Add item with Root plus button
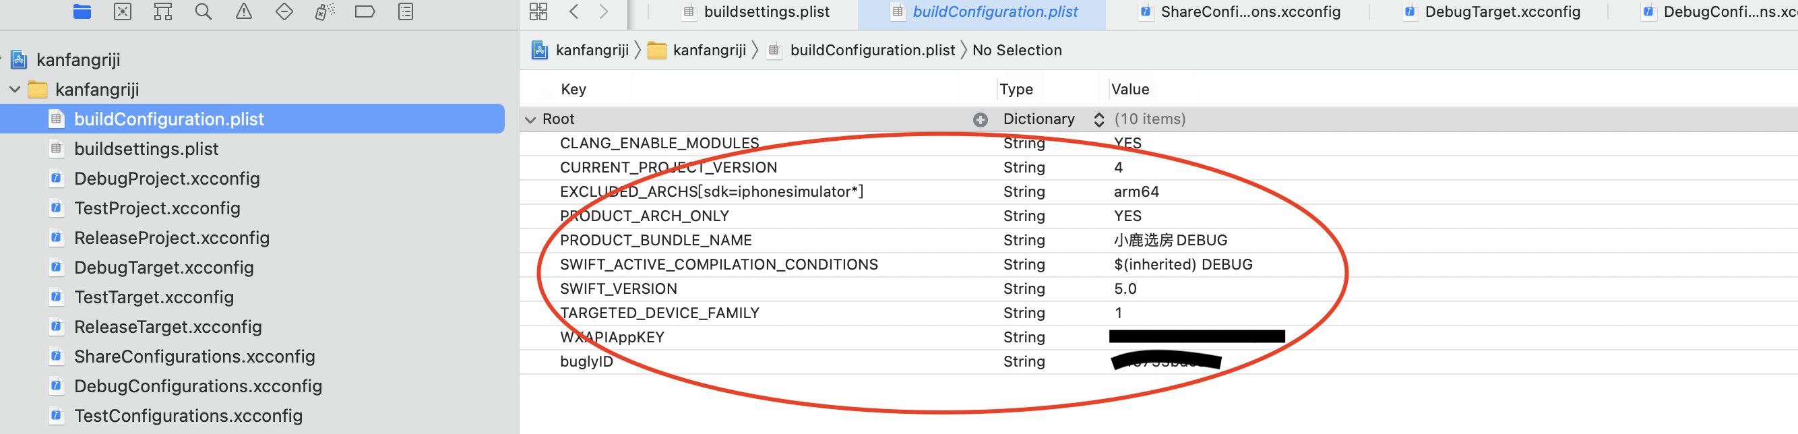Viewport: 1798px width, 434px height. point(980,120)
